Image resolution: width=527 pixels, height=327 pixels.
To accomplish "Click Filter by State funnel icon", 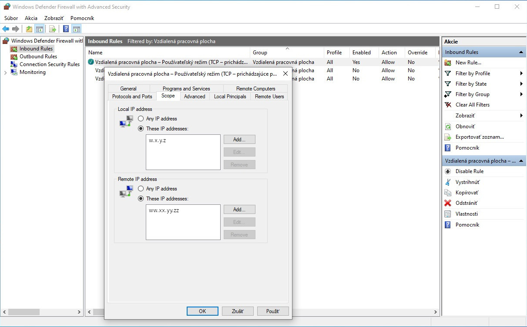I will tap(448, 84).
